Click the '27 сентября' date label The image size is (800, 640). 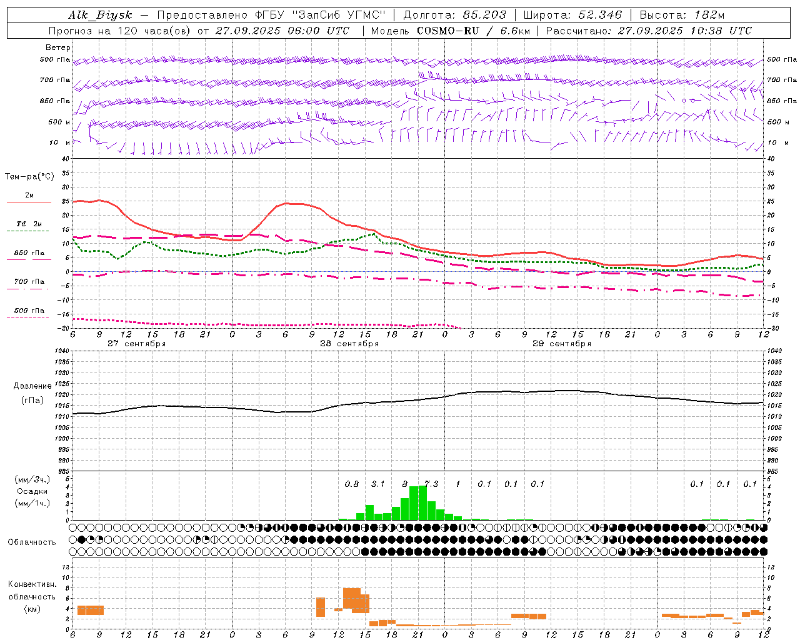pyautogui.click(x=136, y=344)
